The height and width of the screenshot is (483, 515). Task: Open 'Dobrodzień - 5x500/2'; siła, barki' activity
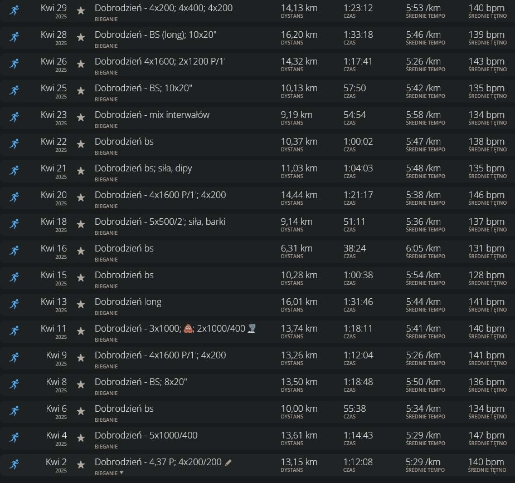click(x=160, y=221)
